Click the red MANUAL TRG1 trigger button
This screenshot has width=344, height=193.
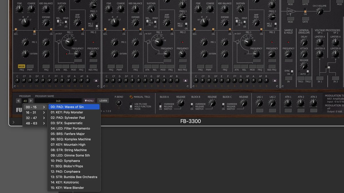[x=131, y=97]
